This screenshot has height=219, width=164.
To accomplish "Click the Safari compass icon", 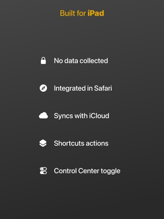I will coord(43,88).
